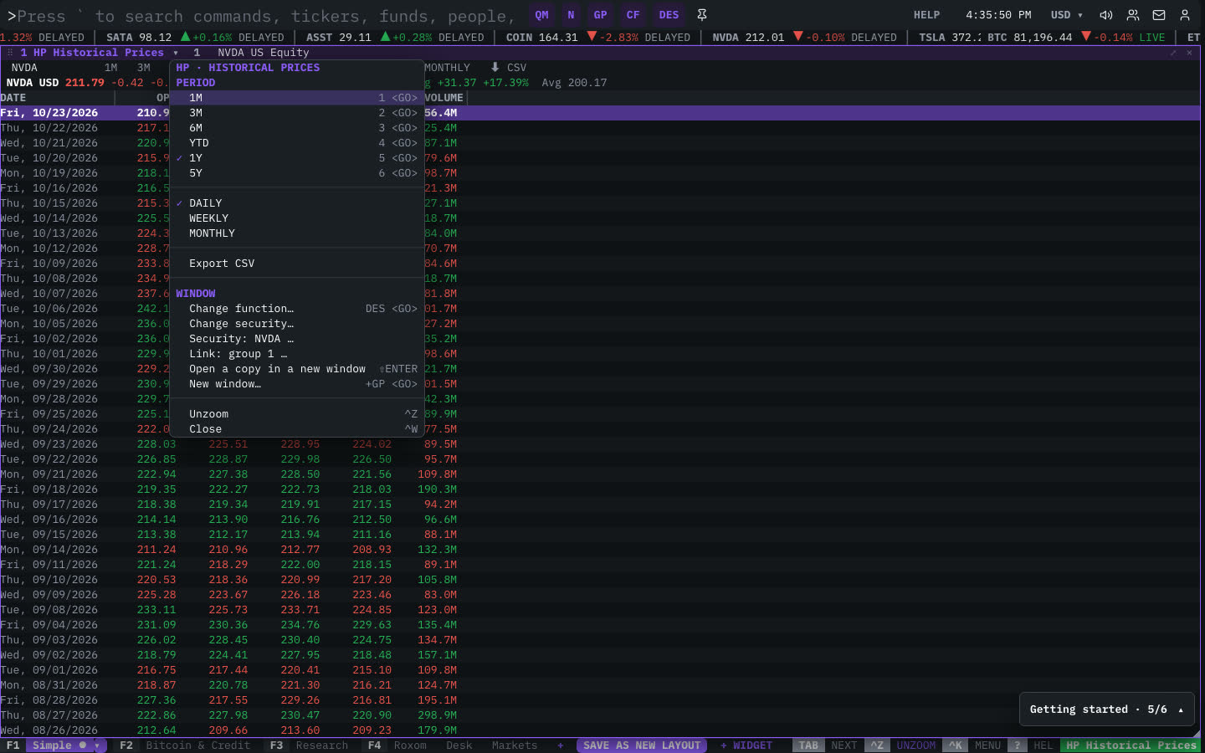Open the mail envelope icon
The image size is (1205, 753).
(x=1159, y=15)
